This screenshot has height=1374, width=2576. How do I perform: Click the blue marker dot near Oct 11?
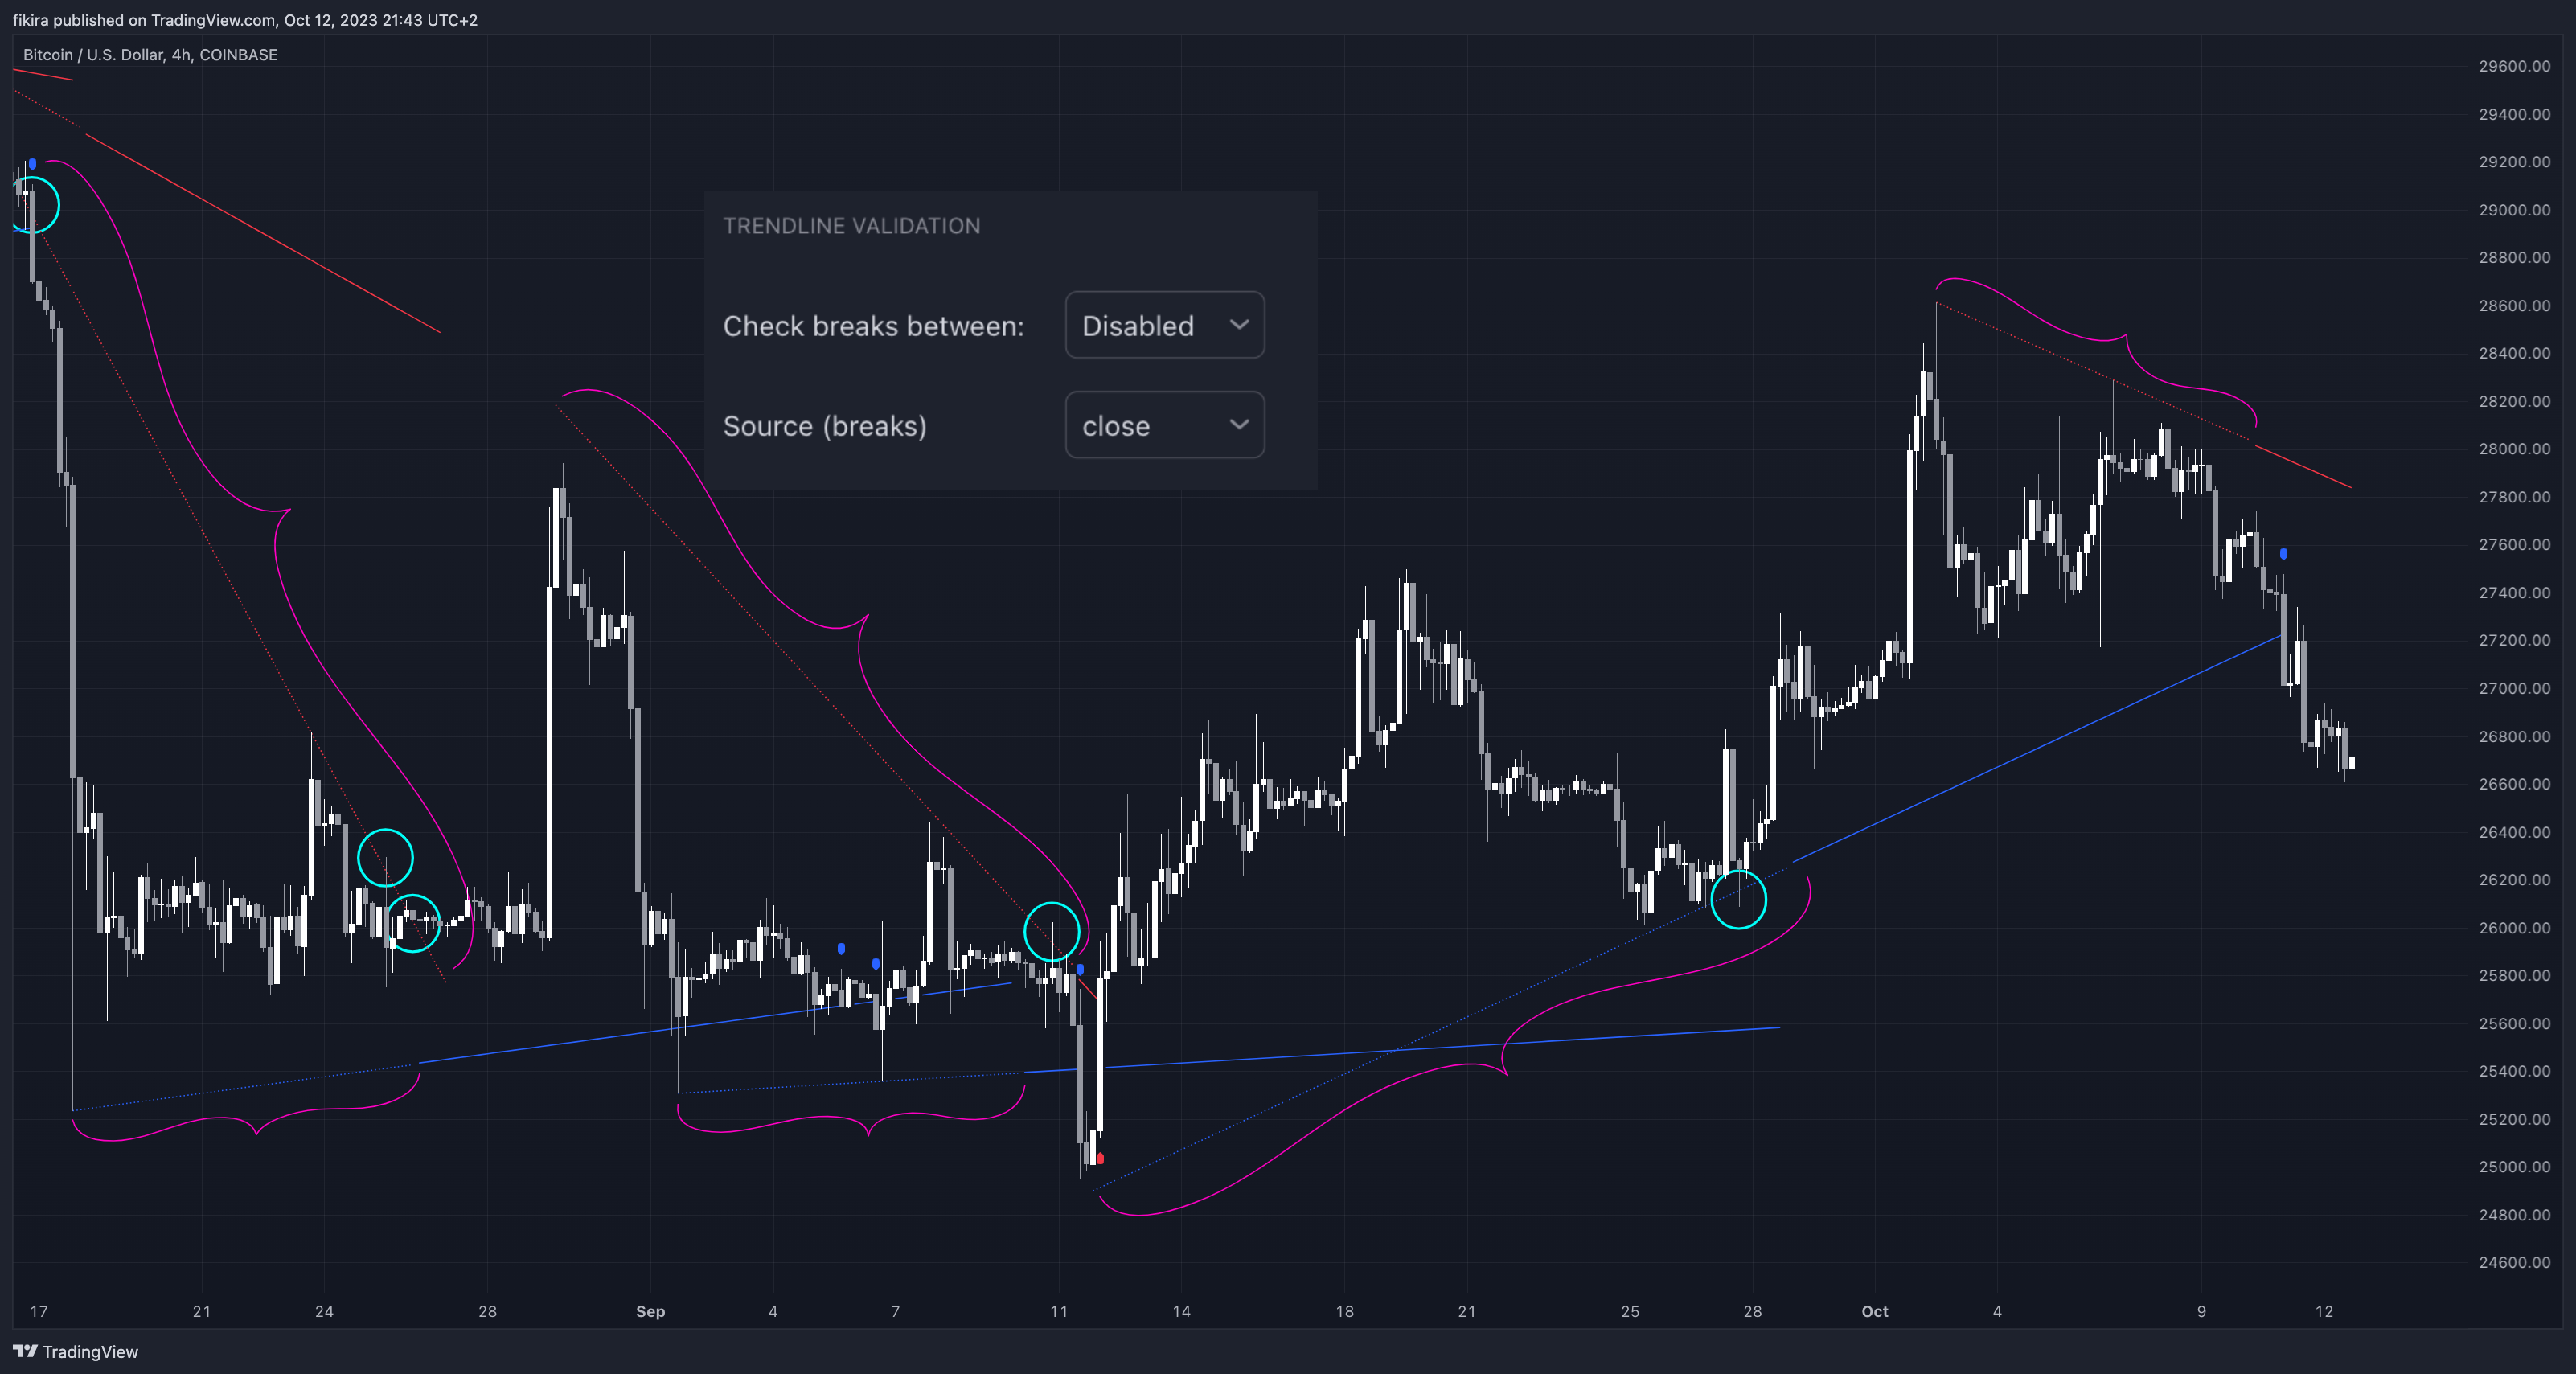click(2283, 553)
